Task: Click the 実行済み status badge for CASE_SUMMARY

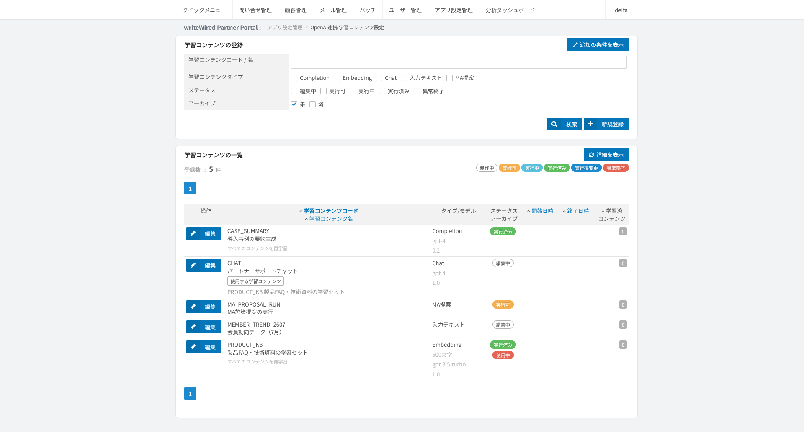Action: (503, 231)
